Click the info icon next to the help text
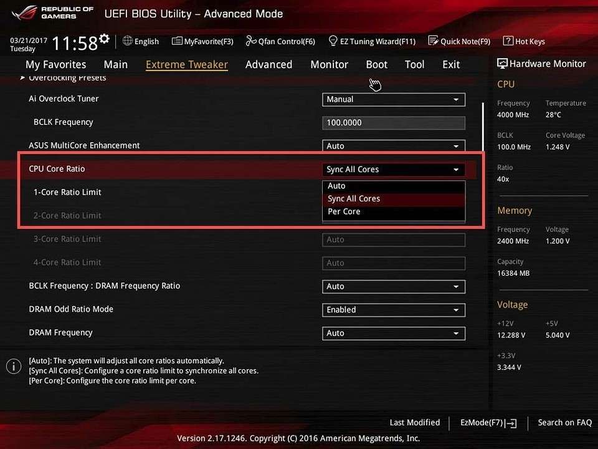The width and height of the screenshot is (598, 449). tap(14, 367)
